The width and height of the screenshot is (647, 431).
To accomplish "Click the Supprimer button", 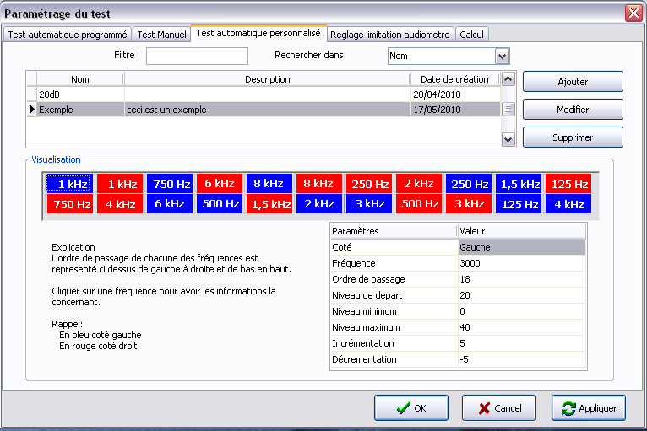I will pyautogui.click(x=573, y=137).
